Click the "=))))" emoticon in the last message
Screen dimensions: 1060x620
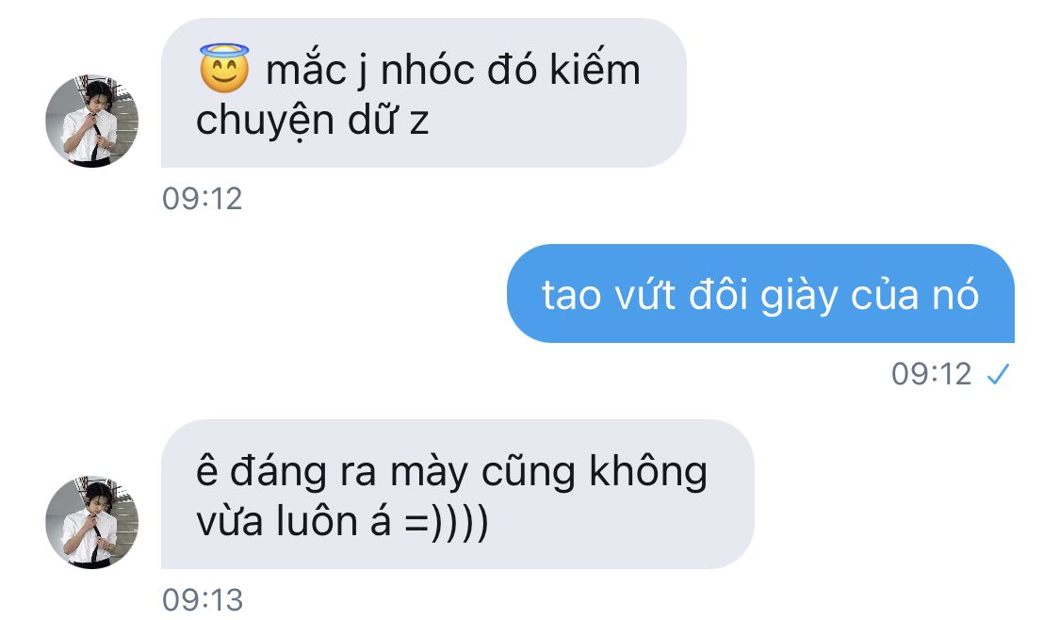coord(447,523)
